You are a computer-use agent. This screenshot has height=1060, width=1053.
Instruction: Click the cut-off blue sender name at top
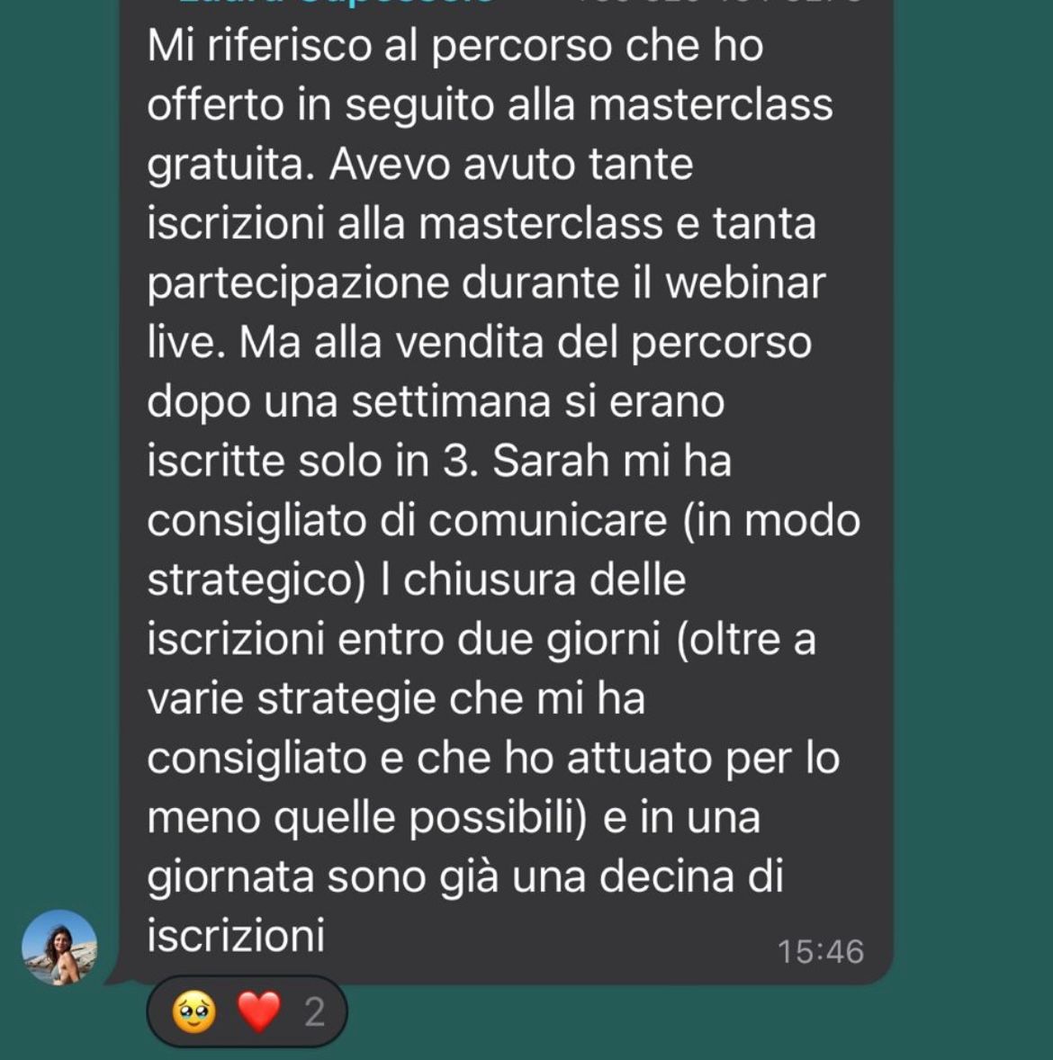click(335, 3)
